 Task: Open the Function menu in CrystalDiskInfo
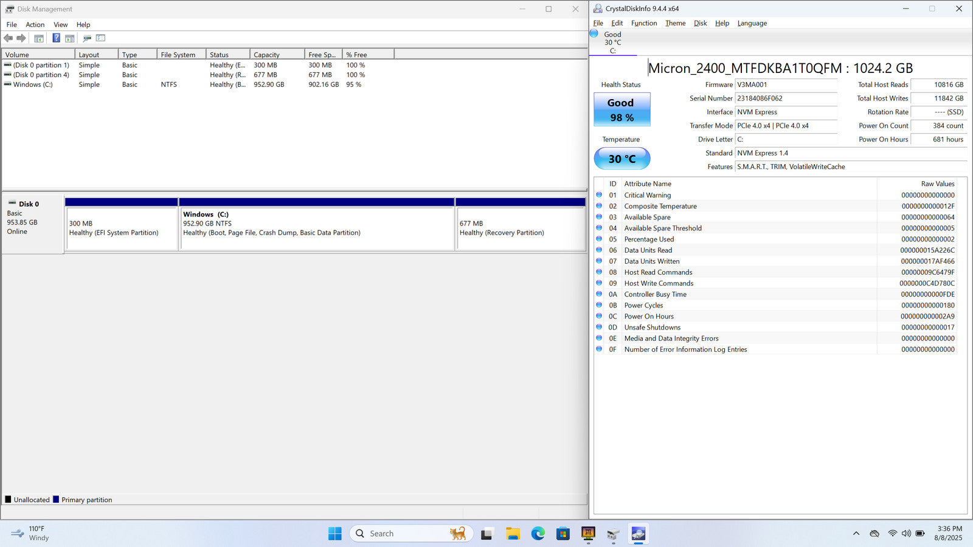(643, 23)
